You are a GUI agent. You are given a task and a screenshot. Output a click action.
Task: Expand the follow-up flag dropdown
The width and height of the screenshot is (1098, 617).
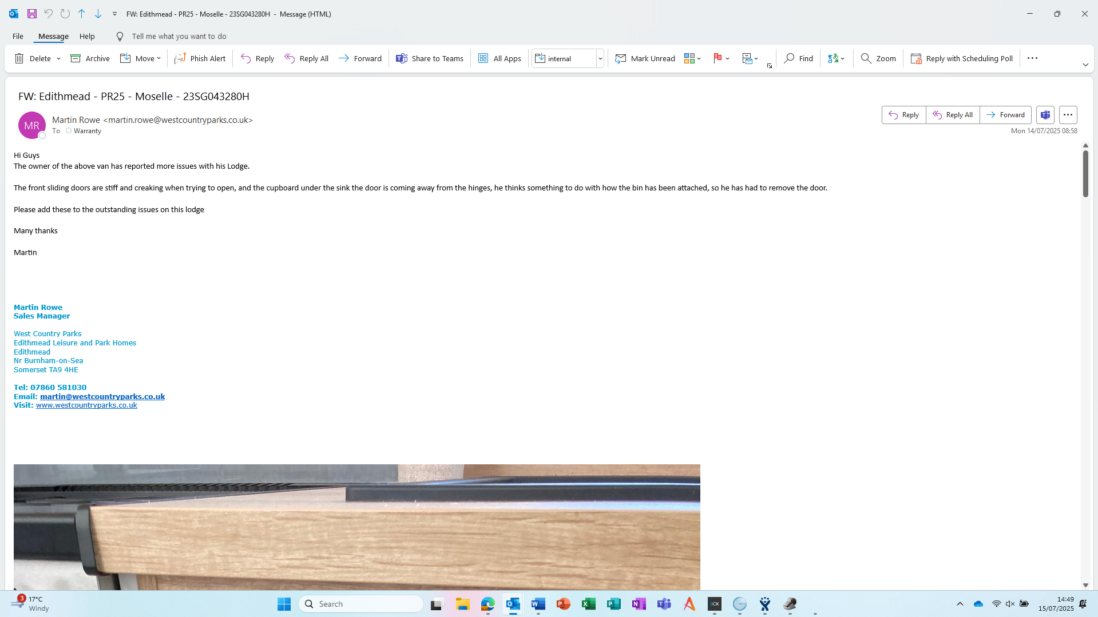click(727, 58)
